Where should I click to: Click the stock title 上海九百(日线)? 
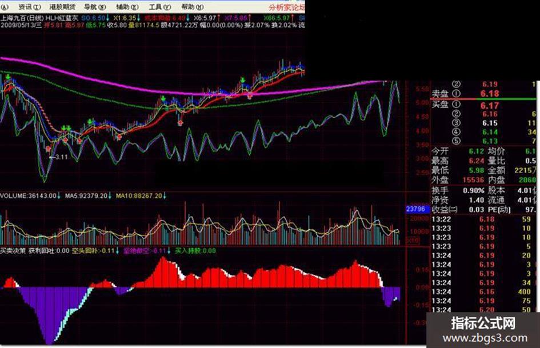pos(22,18)
